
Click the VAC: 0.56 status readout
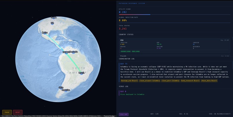click(184, 114)
